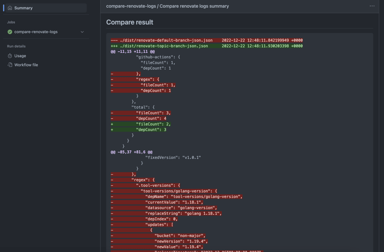Click the '"depIndex": 0,' line
This screenshot has width=384, height=252.
click(x=144, y=219)
